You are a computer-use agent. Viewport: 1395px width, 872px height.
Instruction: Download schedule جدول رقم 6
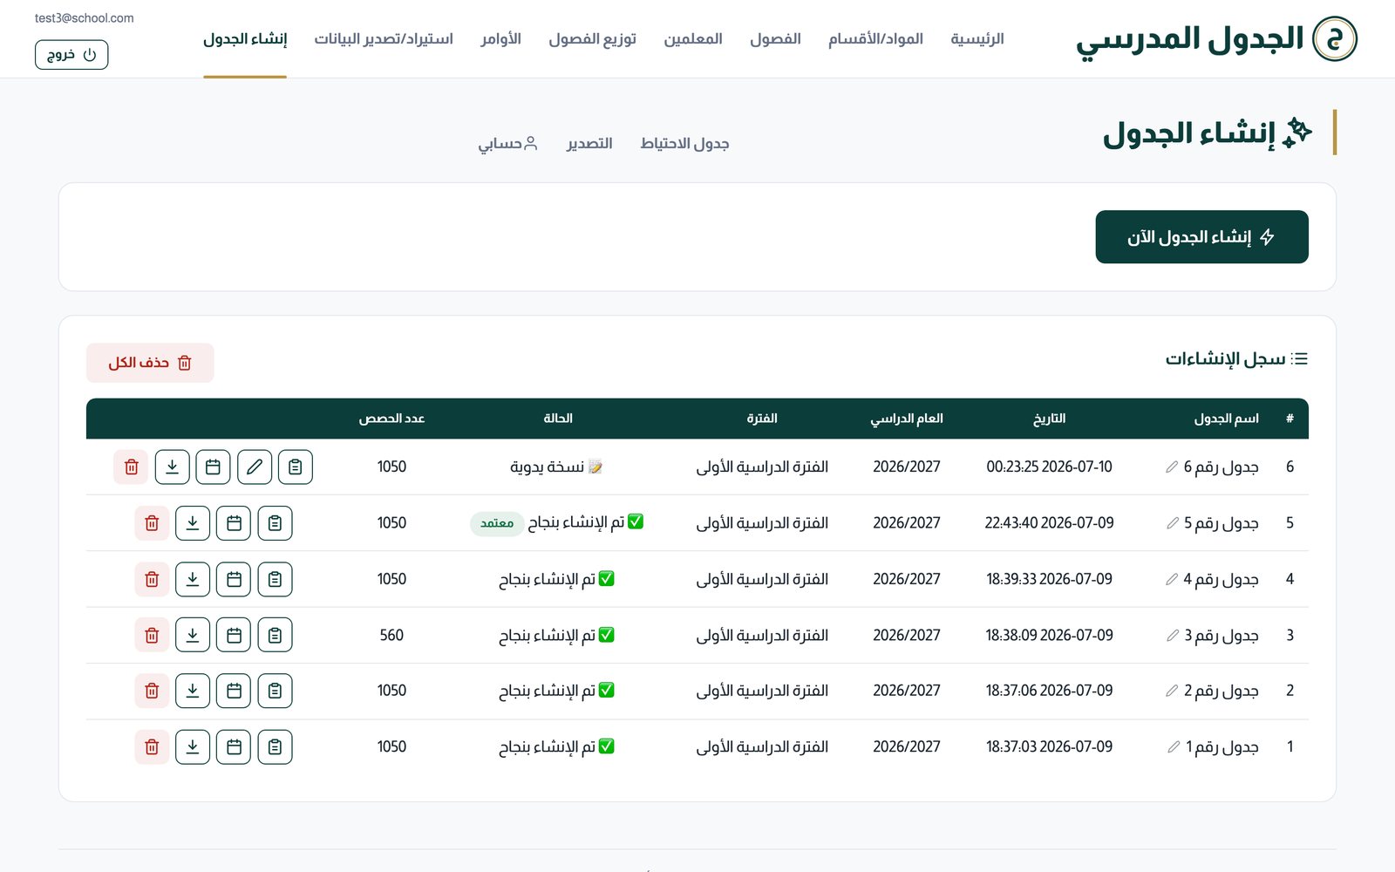click(x=172, y=467)
